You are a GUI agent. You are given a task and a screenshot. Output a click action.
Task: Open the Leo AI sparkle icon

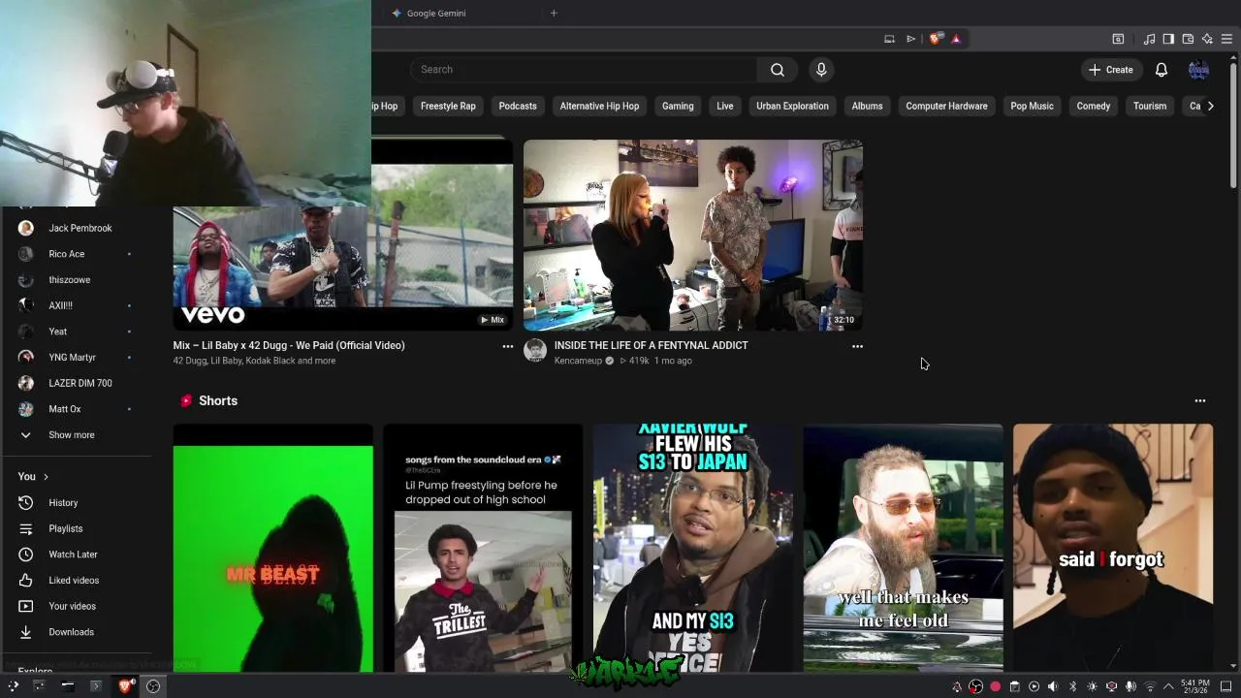tap(1207, 39)
